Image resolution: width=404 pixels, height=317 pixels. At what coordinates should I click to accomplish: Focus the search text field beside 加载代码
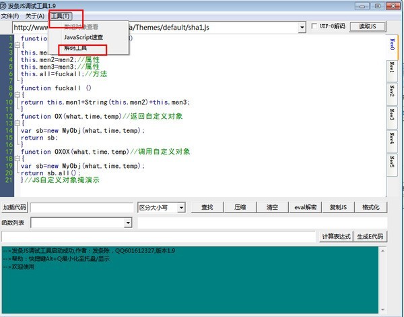pyautogui.click(x=81, y=207)
